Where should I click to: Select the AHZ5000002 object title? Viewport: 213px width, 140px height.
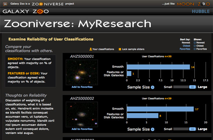tap(82, 98)
